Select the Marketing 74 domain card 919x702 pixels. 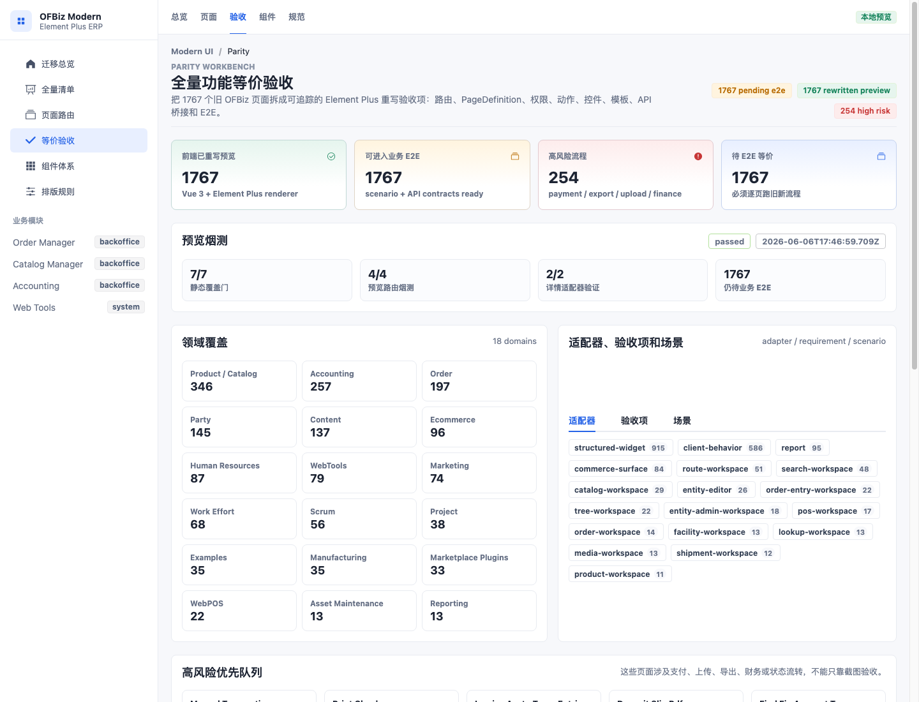[x=479, y=473]
